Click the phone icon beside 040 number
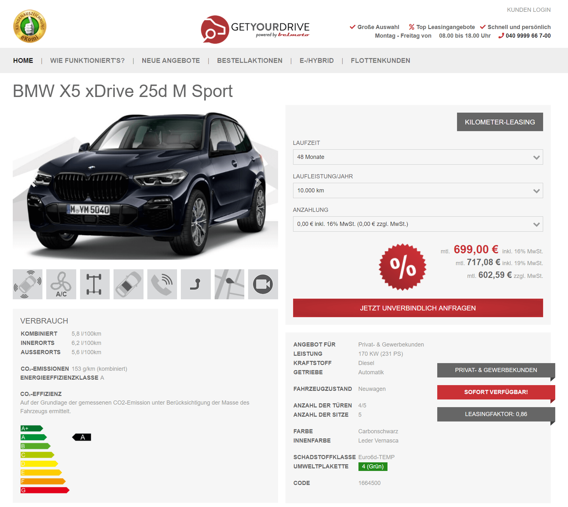Screen dimensions: 568x507 pos(501,36)
